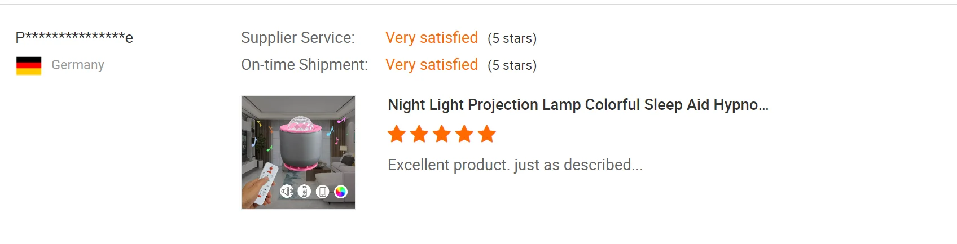Screen dimensions: 957x244
Task: Click the first orange rating star
Action: point(397,134)
